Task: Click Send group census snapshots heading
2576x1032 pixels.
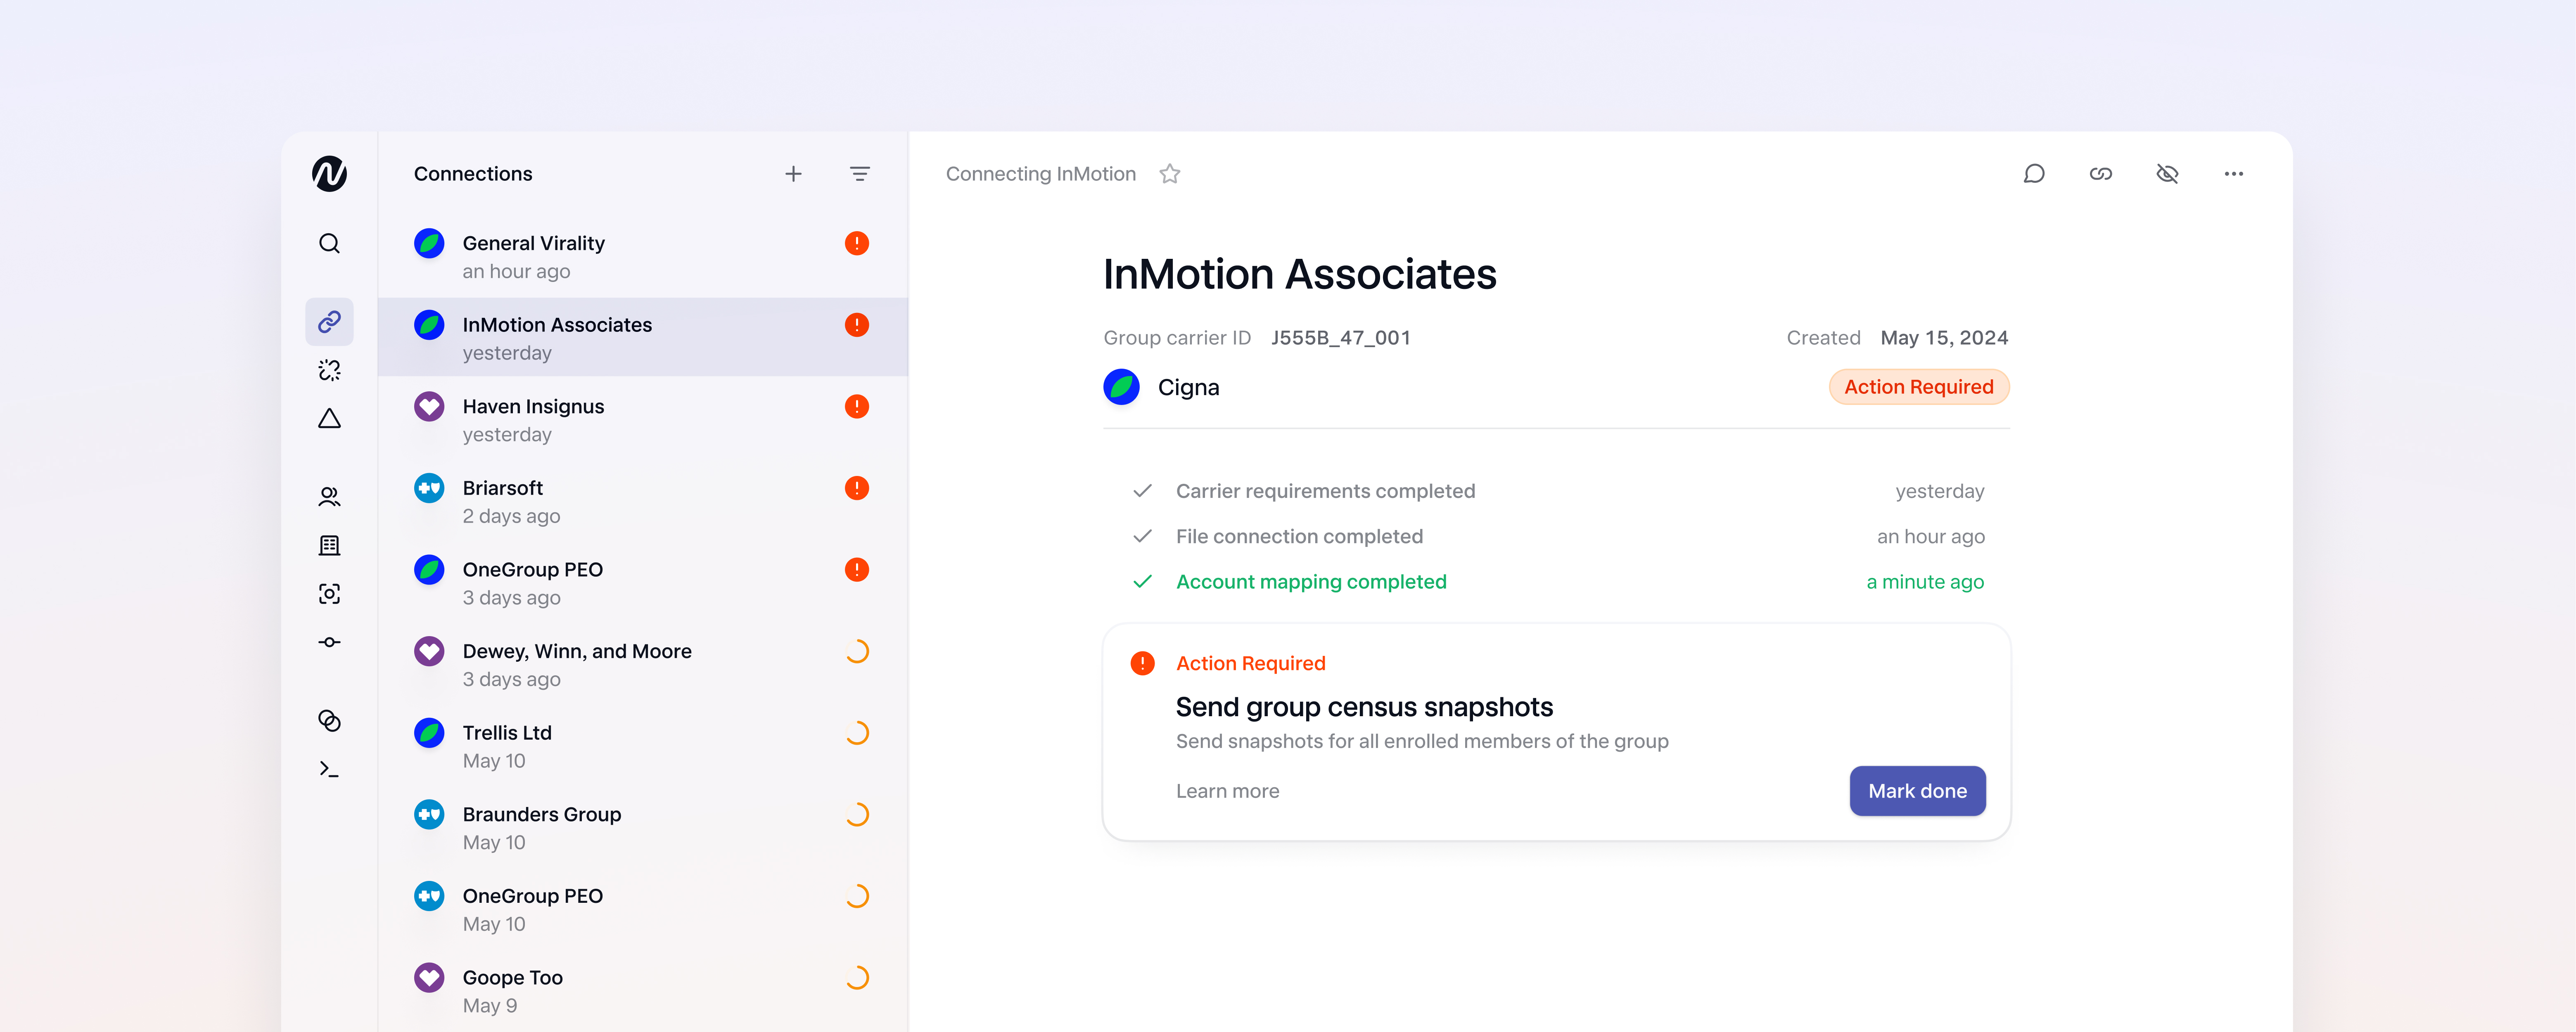Action: tap(1364, 707)
